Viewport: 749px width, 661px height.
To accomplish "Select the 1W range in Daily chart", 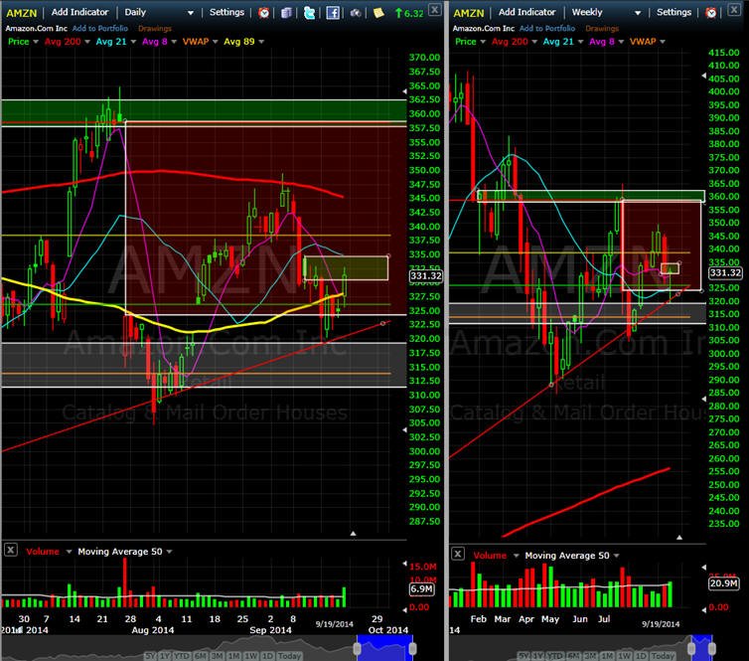I will (x=251, y=656).
